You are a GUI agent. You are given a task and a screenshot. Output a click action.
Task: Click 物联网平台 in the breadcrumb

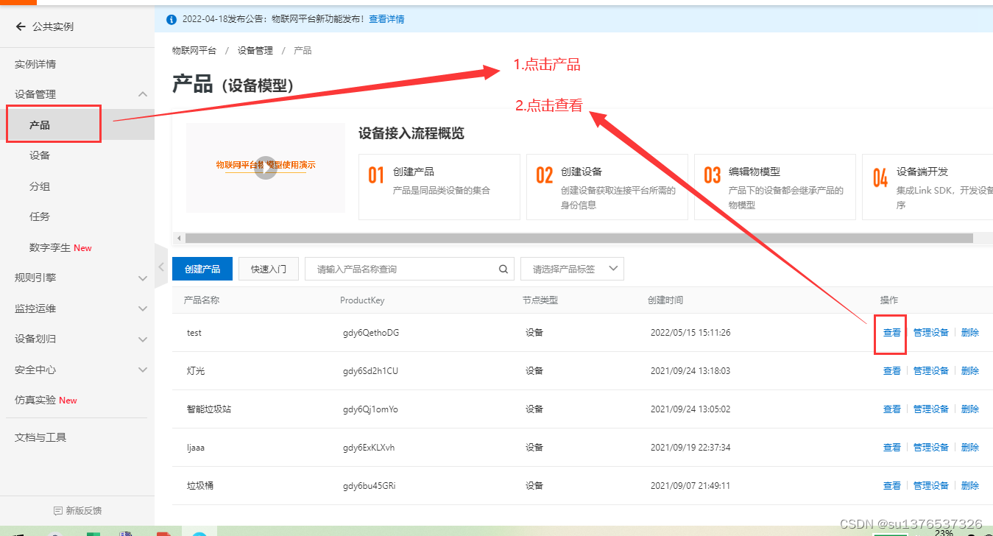coord(194,51)
